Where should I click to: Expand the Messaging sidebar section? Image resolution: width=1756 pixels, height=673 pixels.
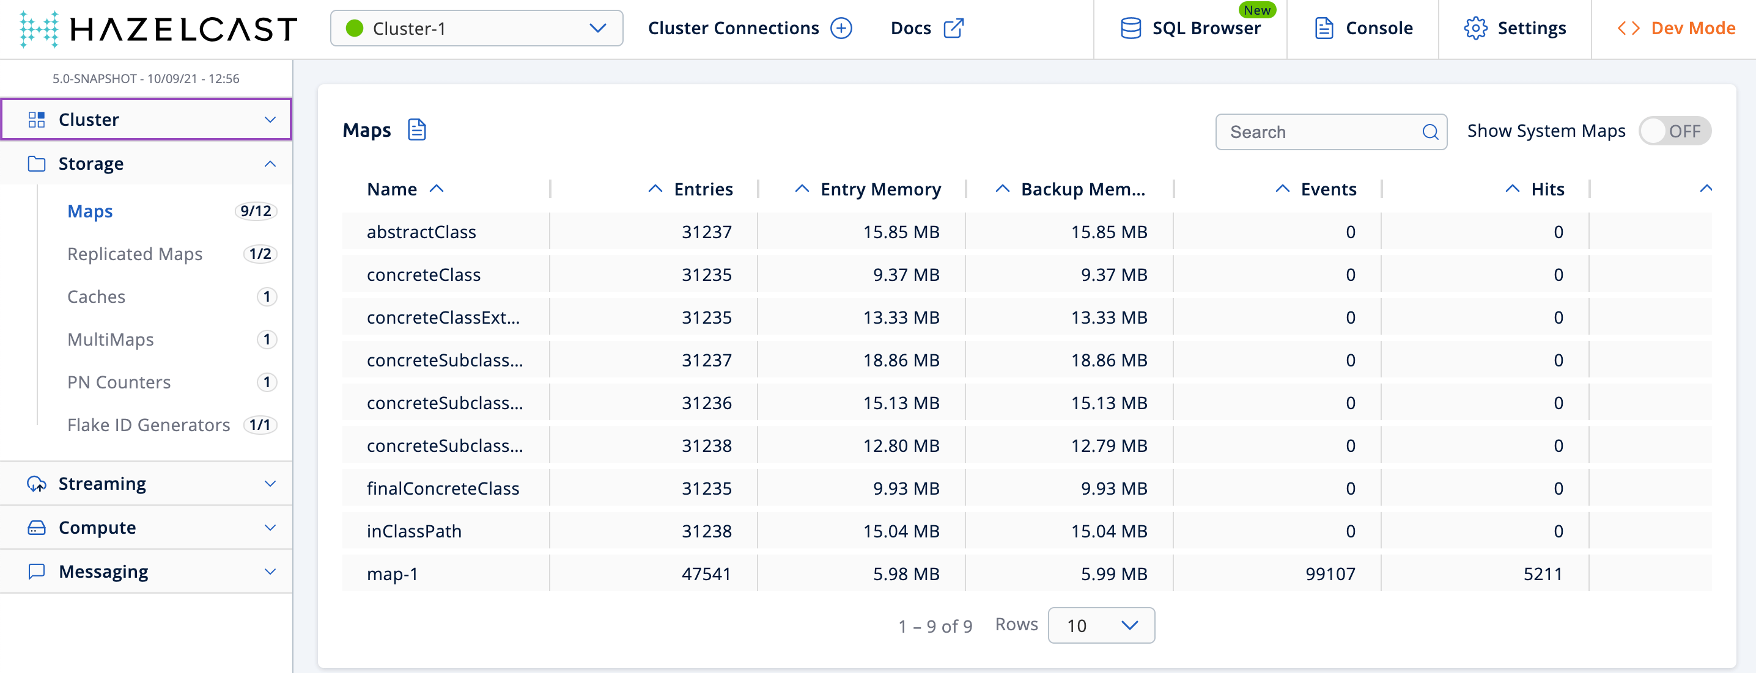click(x=146, y=572)
